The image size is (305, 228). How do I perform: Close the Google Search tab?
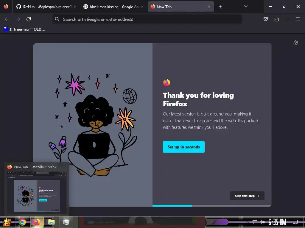tap(142, 7)
